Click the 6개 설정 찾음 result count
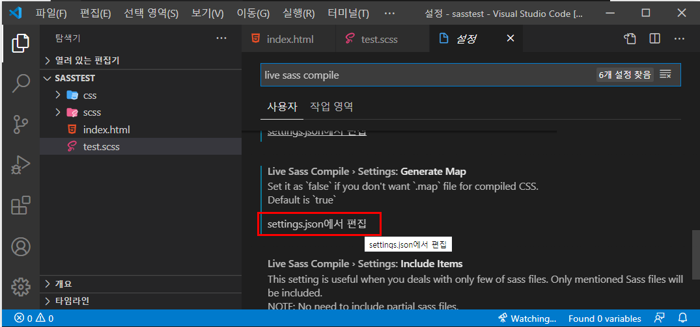The height and width of the screenshot is (327, 700). (x=625, y=75)
